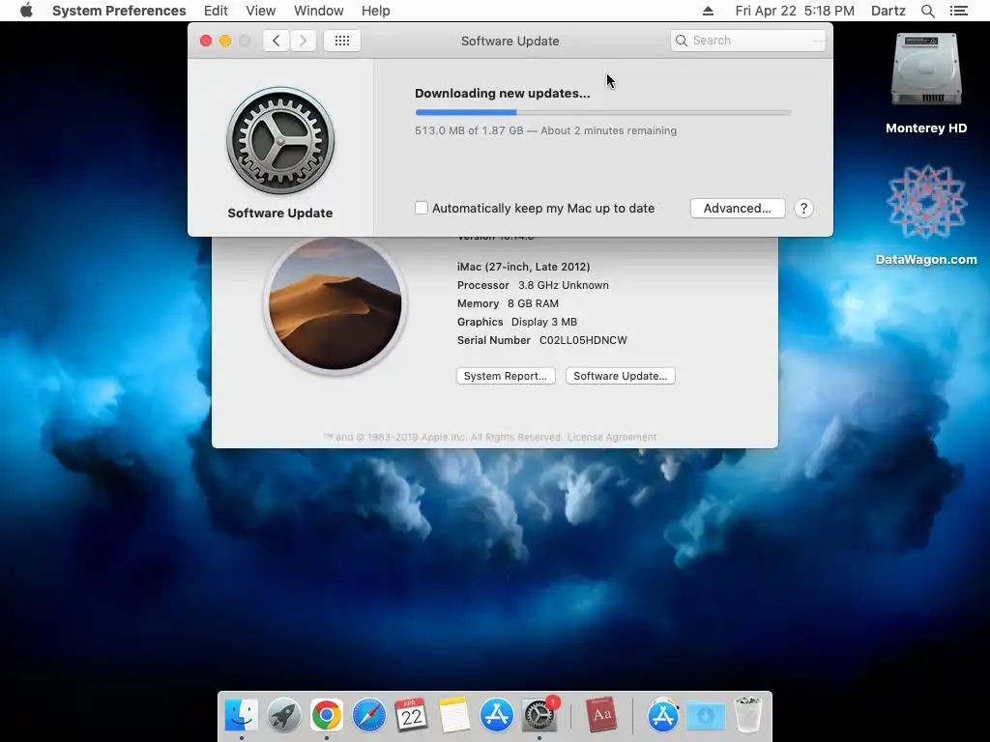The height and width of the screenshot is (742, 990).
Task: Open Finder from the Dock
Action: [242, 716]
